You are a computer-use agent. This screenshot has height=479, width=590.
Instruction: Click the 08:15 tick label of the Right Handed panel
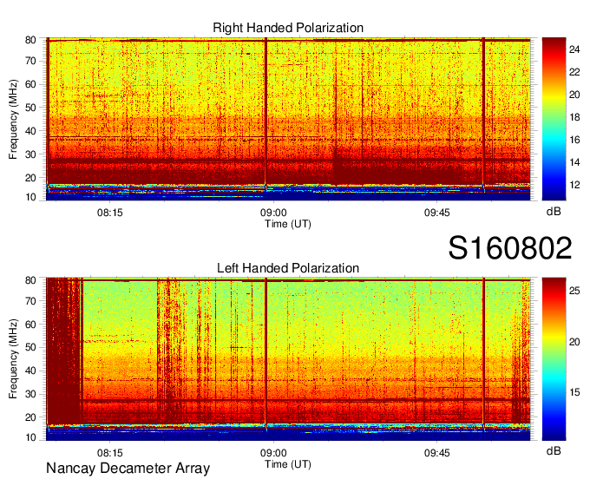(x=109, y=213)
